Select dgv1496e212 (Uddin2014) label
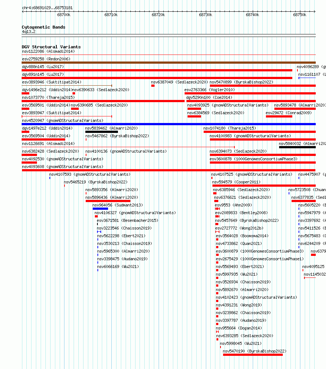 pyautogui.click(x=47, y=90)
